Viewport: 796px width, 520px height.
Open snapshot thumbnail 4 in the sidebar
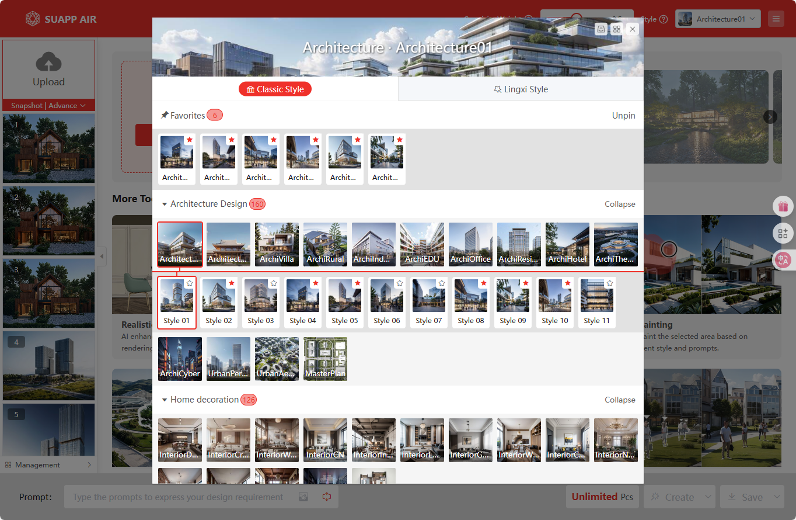coord(48,366)
